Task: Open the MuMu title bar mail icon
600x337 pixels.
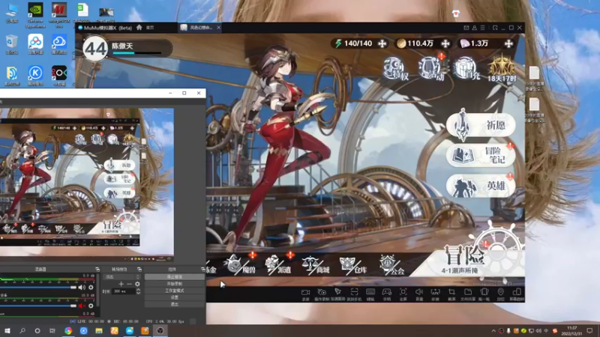Action: click(x=466, y=28)
